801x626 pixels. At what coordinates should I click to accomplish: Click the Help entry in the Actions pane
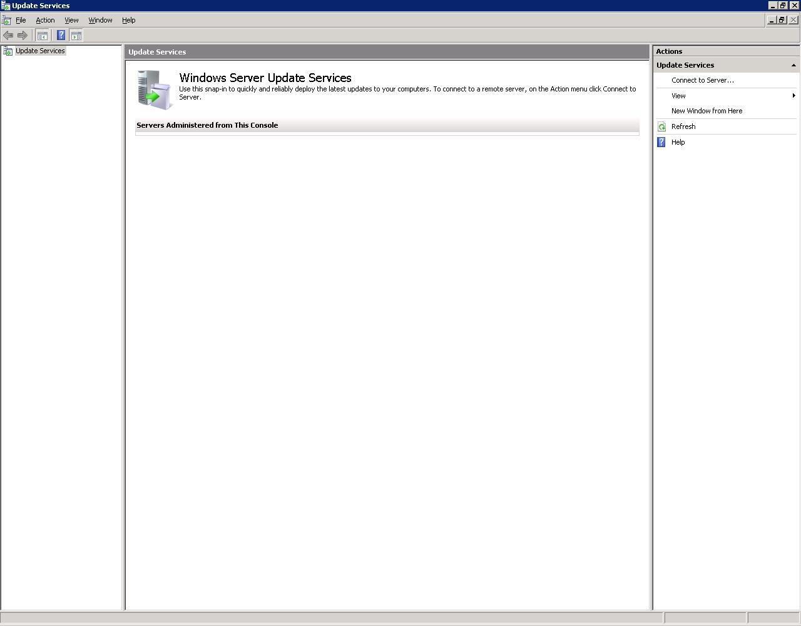tap(678, 142)
